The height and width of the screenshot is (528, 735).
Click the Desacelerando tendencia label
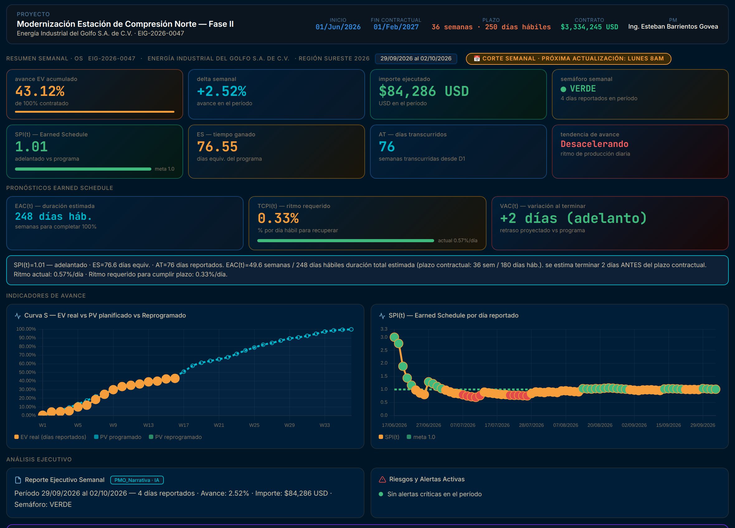coord(594,144)
